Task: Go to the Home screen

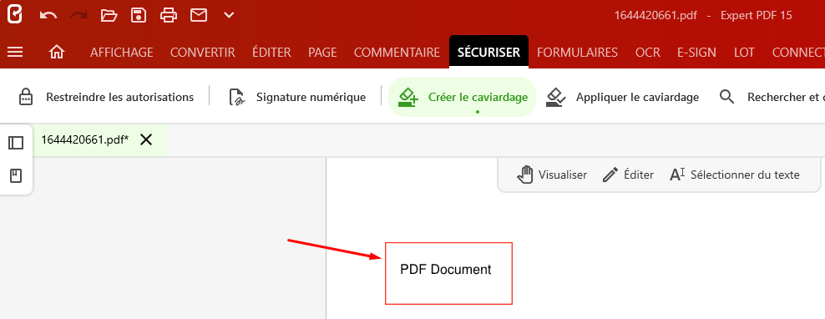Action: (56, 52)
